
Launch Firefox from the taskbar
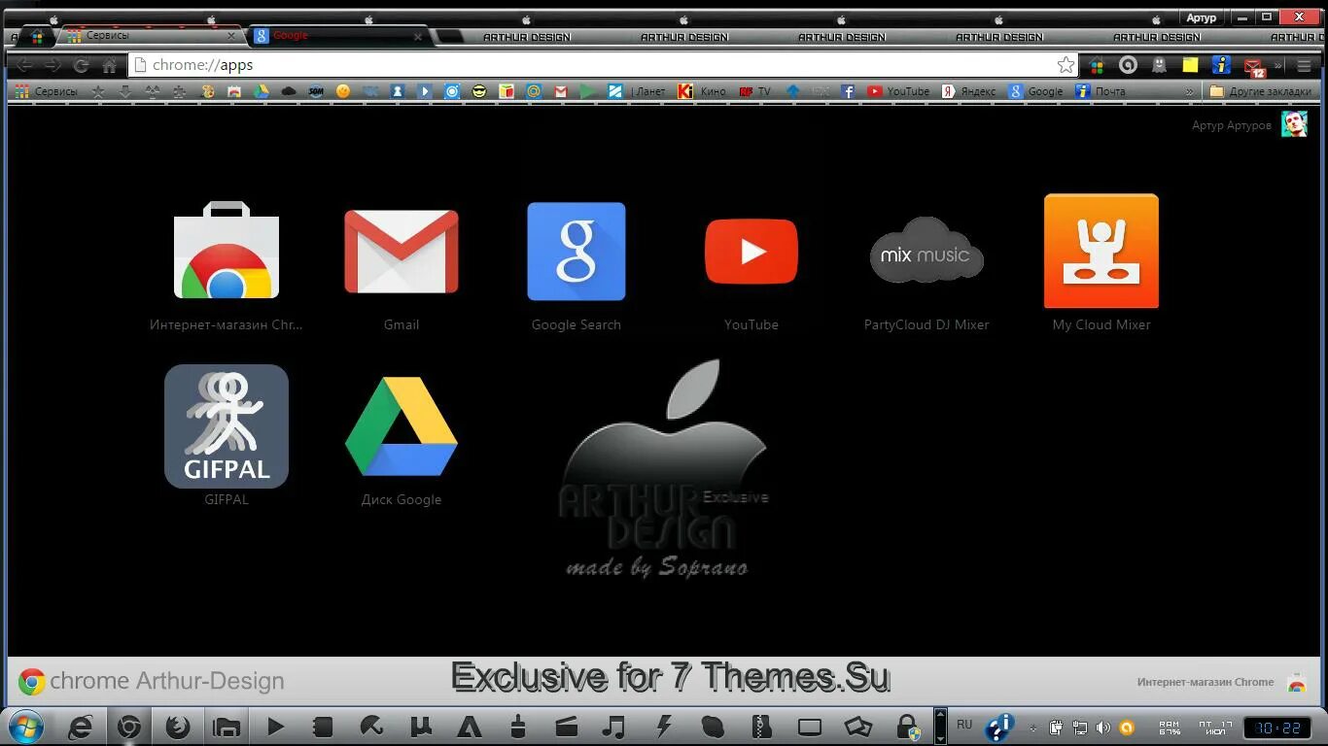coord(178,727)
